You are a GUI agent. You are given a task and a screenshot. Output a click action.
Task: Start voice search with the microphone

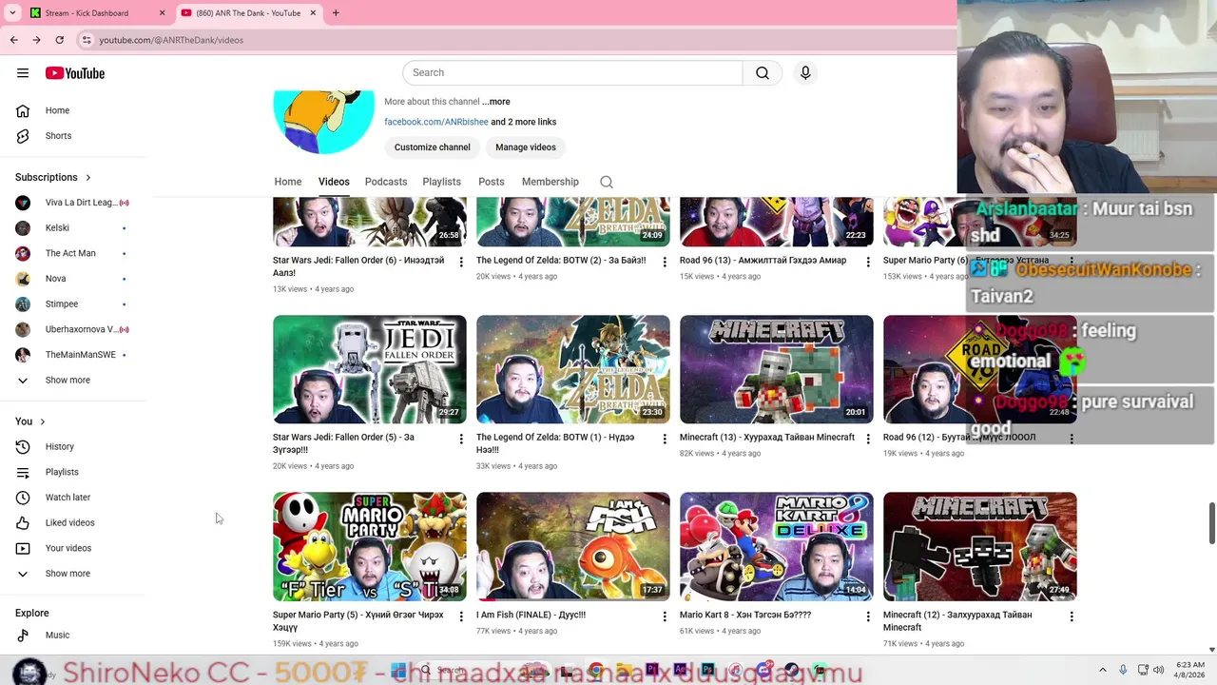(805, 72)
